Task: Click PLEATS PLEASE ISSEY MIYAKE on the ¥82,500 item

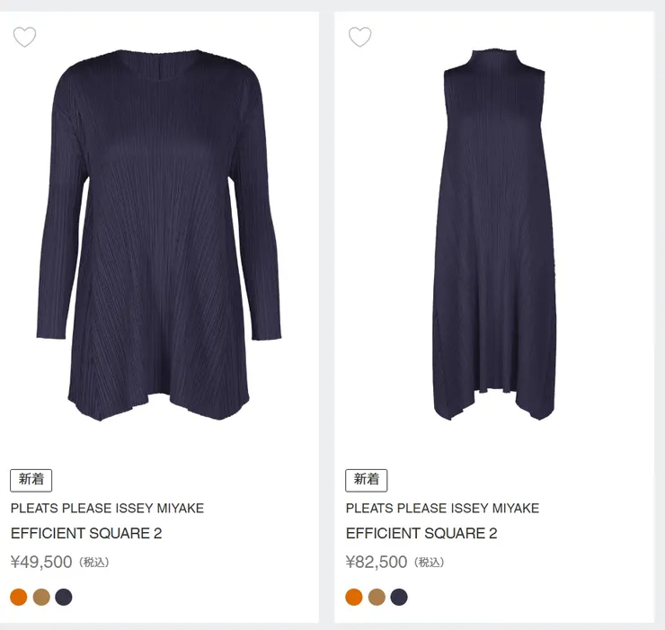Action: point(442,509)
